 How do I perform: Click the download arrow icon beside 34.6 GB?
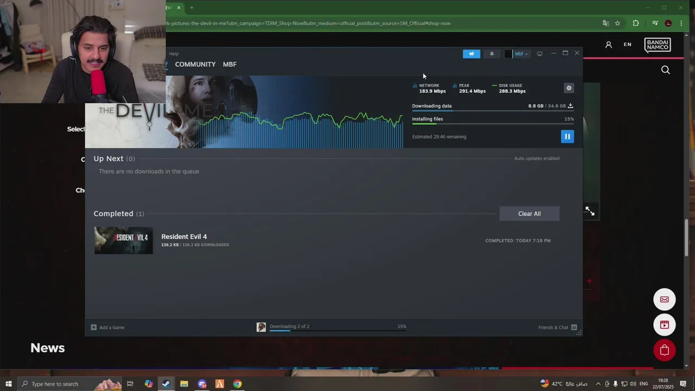pyautogui.click(x=570, y=106)
